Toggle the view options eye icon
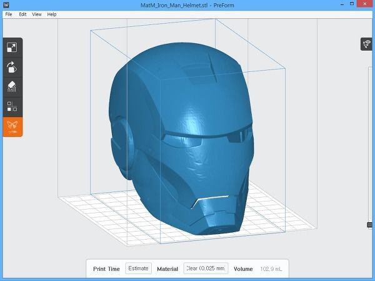Viewport: 375px width, 281px height. point(367,44)
